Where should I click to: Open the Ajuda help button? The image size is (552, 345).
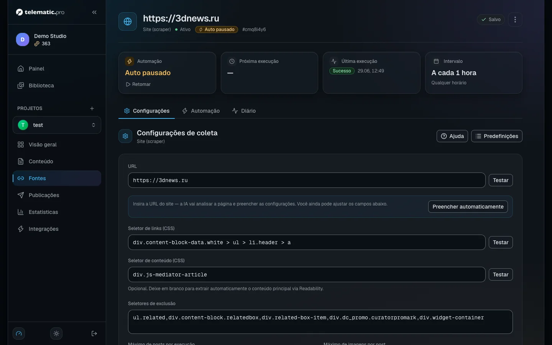(452, 136)
